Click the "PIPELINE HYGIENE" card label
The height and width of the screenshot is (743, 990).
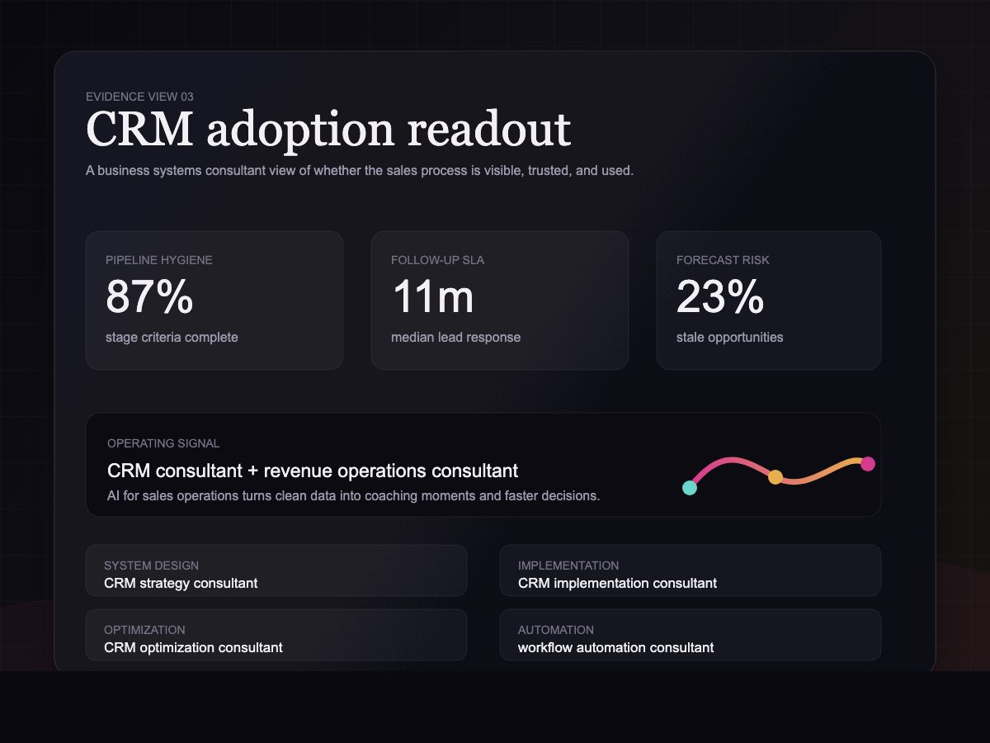tap(159, 260)
